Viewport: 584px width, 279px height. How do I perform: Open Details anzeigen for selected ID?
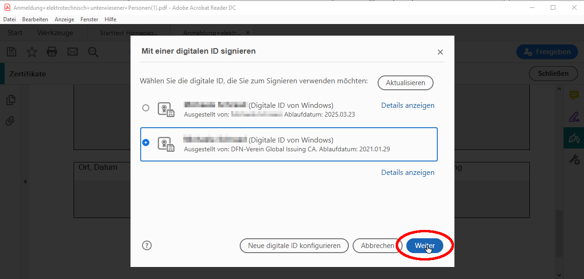[x=408, y=172]
